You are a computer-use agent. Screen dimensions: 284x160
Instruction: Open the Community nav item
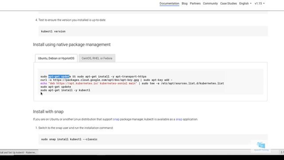pyautogui.click(x=210, y=4)
